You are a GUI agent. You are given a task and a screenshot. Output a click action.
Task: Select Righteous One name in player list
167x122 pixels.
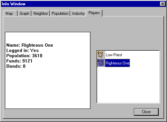click(x=117, y=63)
